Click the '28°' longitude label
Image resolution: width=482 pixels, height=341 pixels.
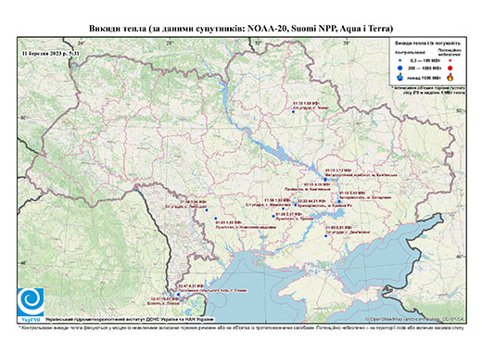170,44
